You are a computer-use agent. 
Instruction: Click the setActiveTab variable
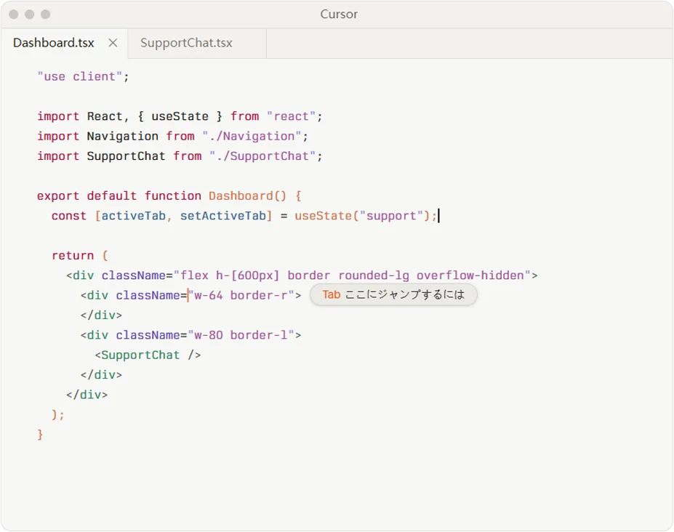point(223,216)
